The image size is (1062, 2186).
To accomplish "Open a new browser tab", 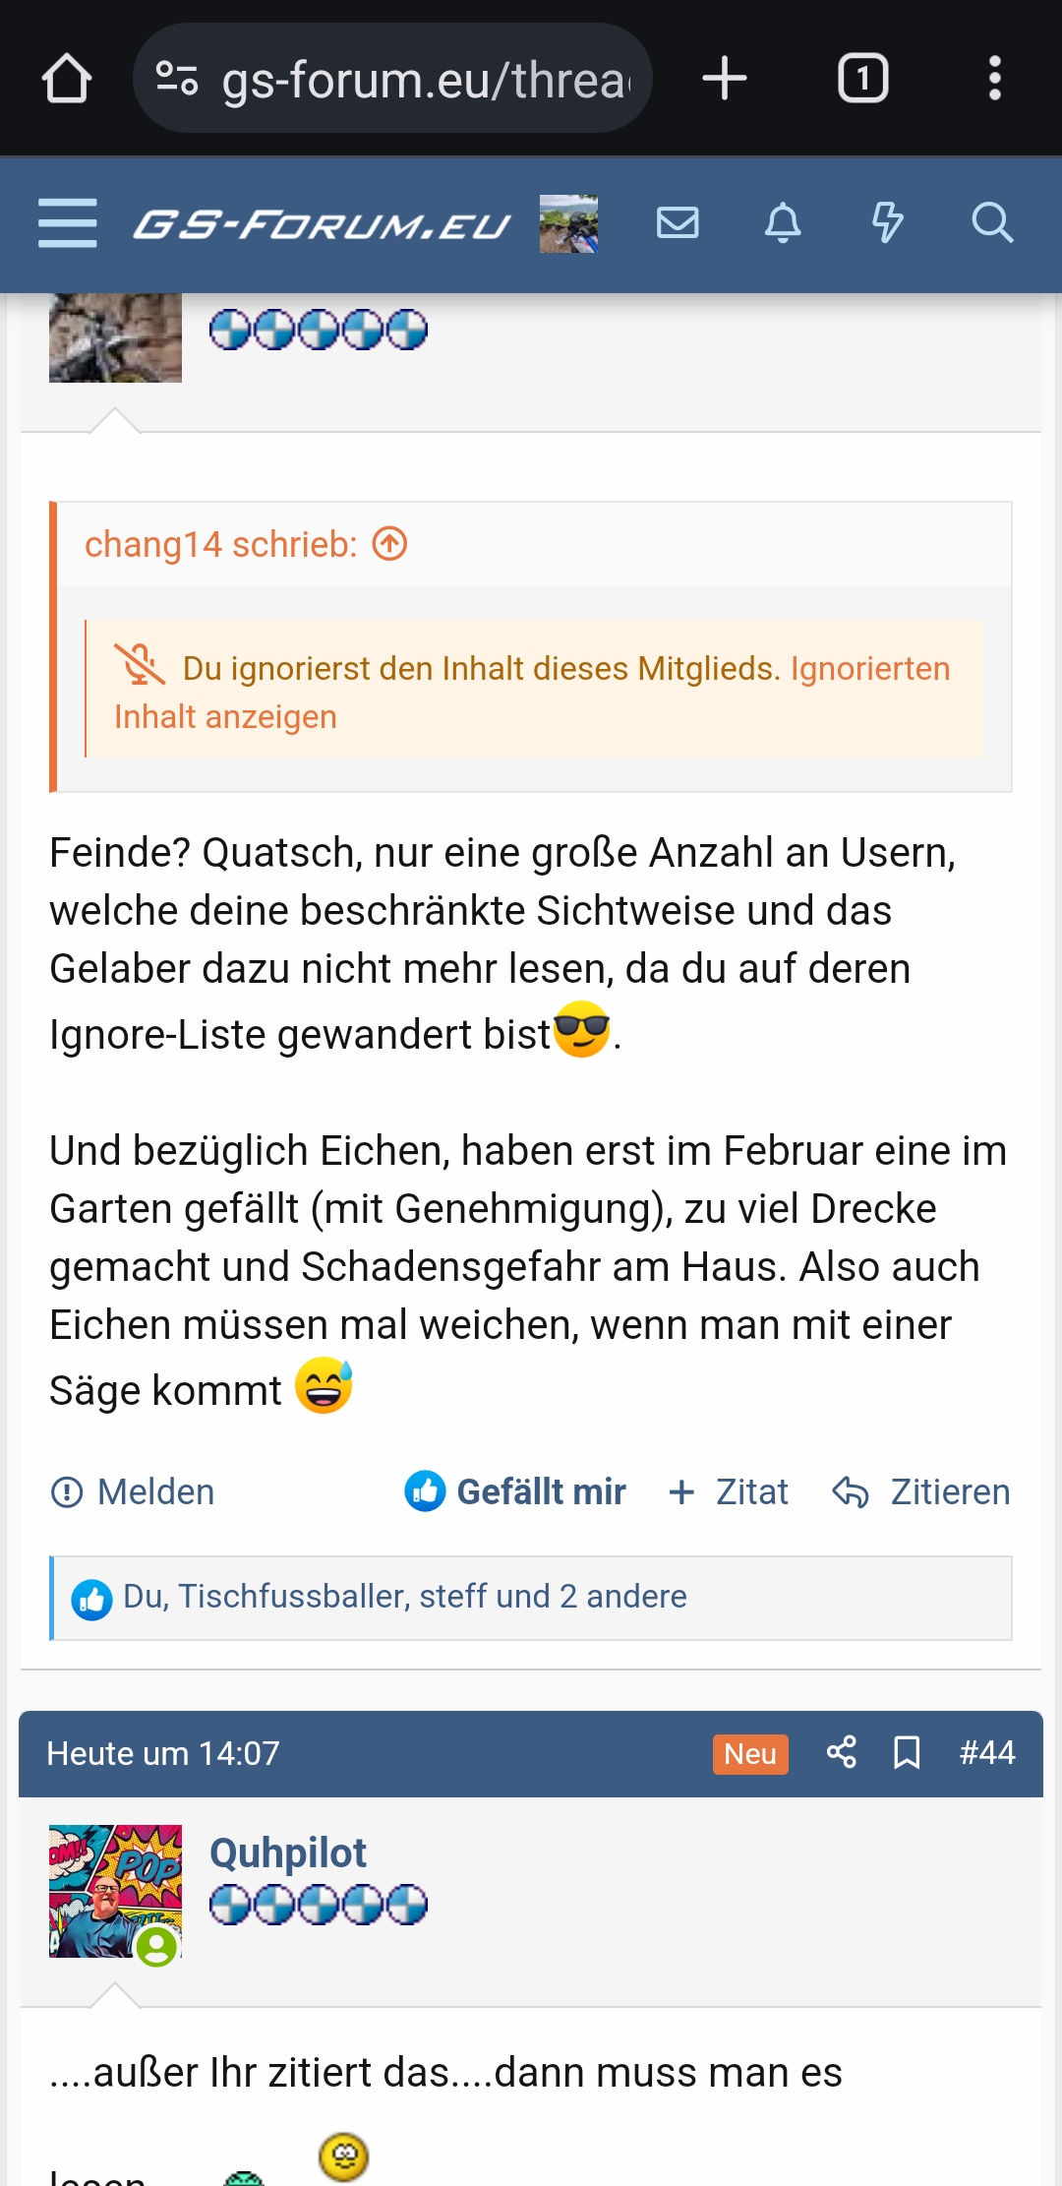I will click(725, 79).
